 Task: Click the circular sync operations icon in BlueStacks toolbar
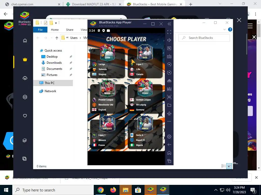(169, 73)
